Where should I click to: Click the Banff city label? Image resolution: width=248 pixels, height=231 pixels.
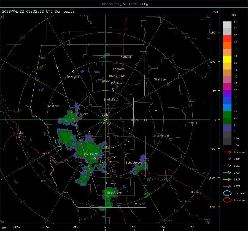point(45,153)
